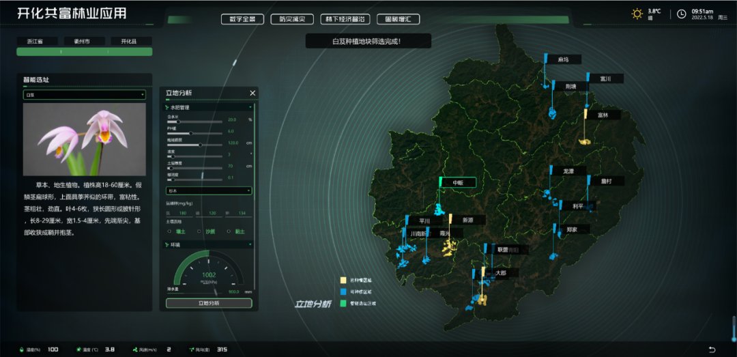Select the yellow 新源 flag marker
The height and width of the screenshot is (357, 737).
click(450, 219)
